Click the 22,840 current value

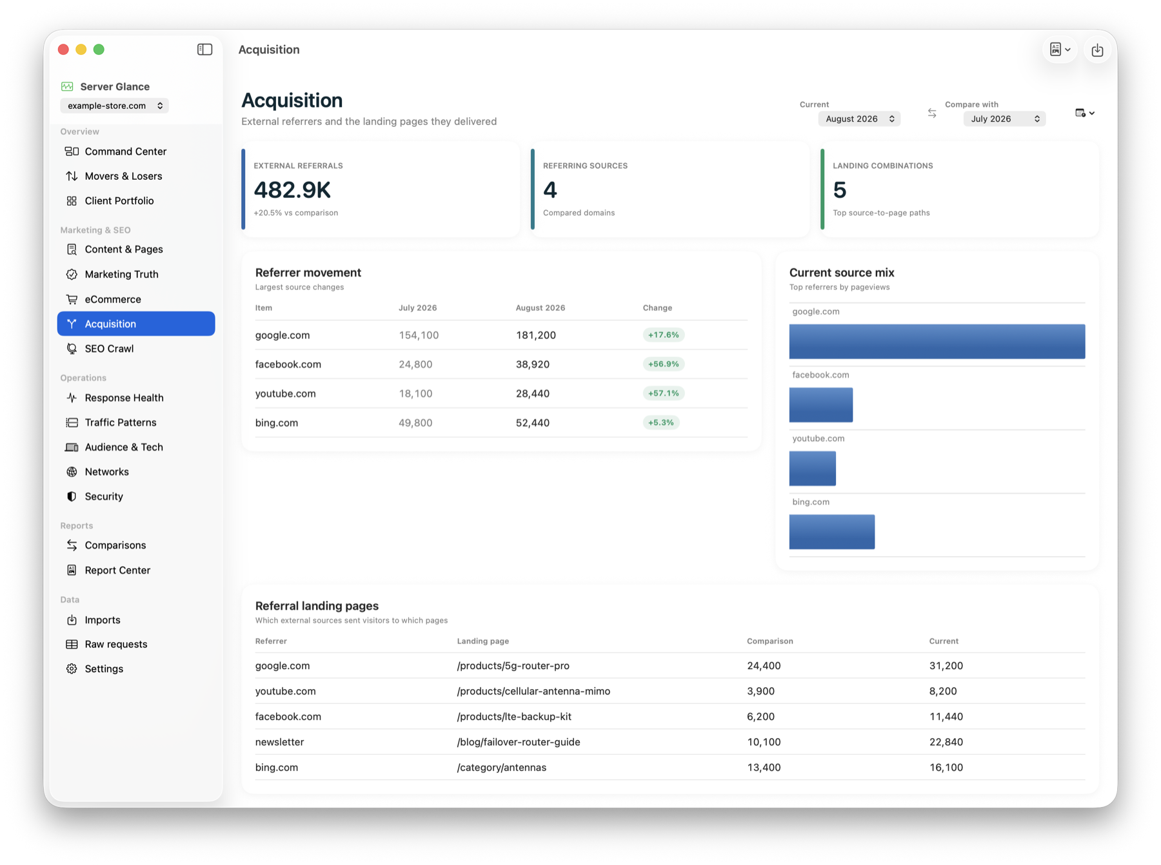(946, 742)
